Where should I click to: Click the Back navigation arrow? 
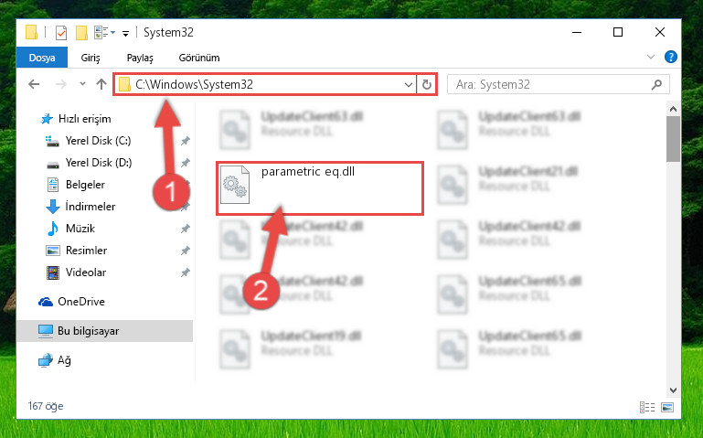click(34, 84)
